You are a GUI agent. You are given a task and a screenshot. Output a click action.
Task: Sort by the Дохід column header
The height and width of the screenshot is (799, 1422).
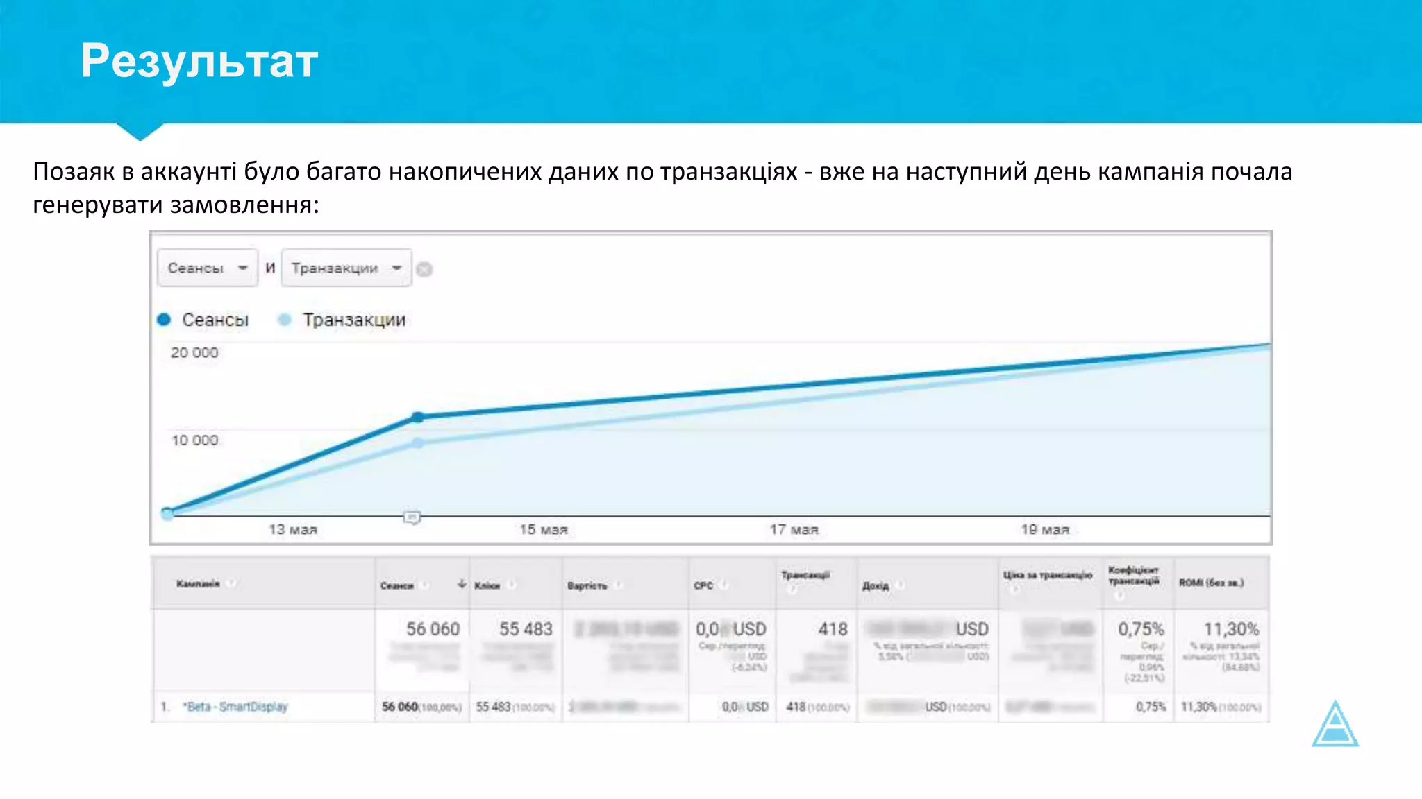coord(876,586)
